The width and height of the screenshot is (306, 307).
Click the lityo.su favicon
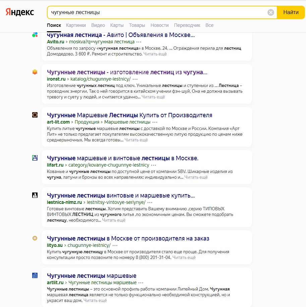click(x=35, y=238)
